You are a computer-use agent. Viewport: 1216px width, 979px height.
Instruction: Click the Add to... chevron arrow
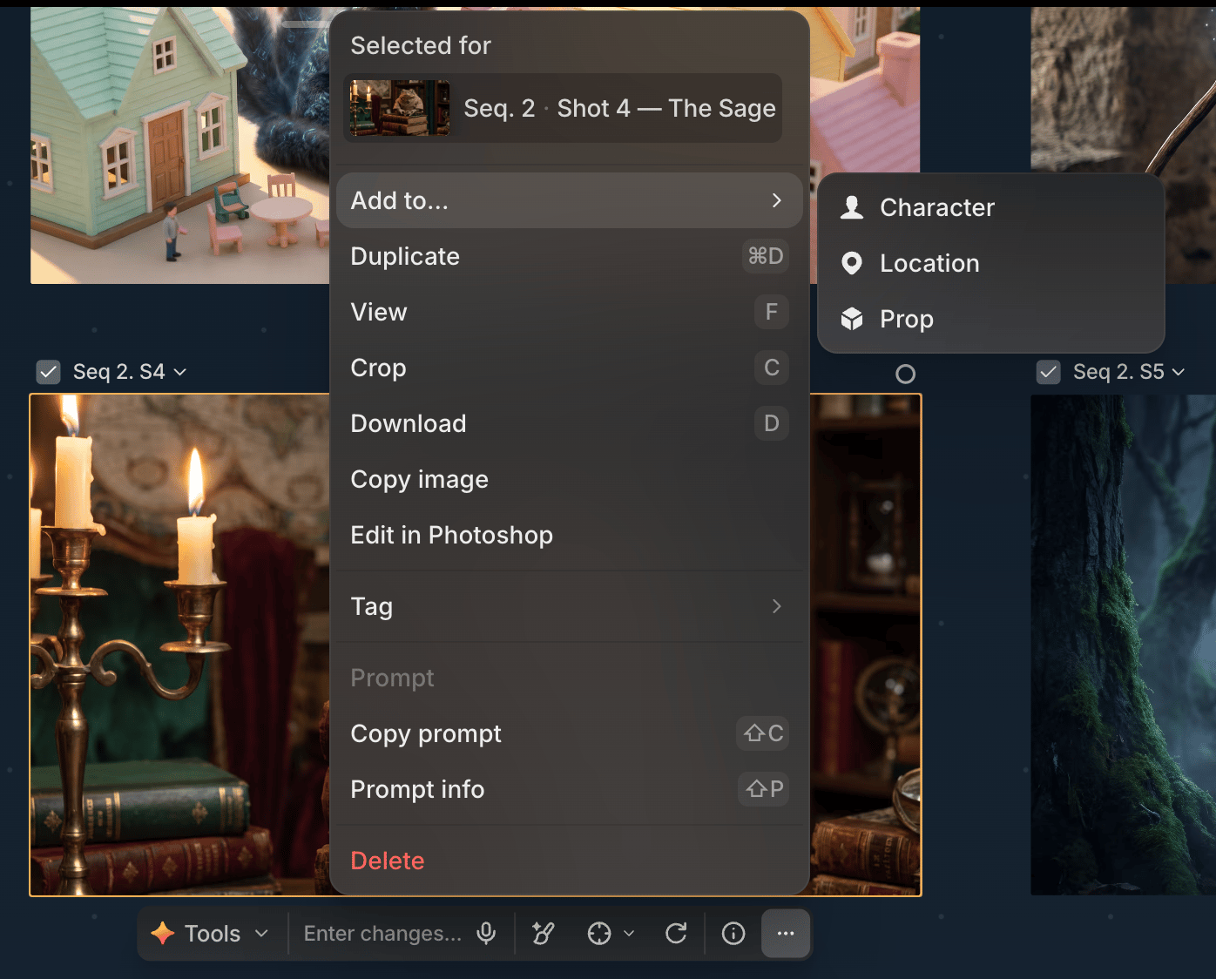click(776, 200)
